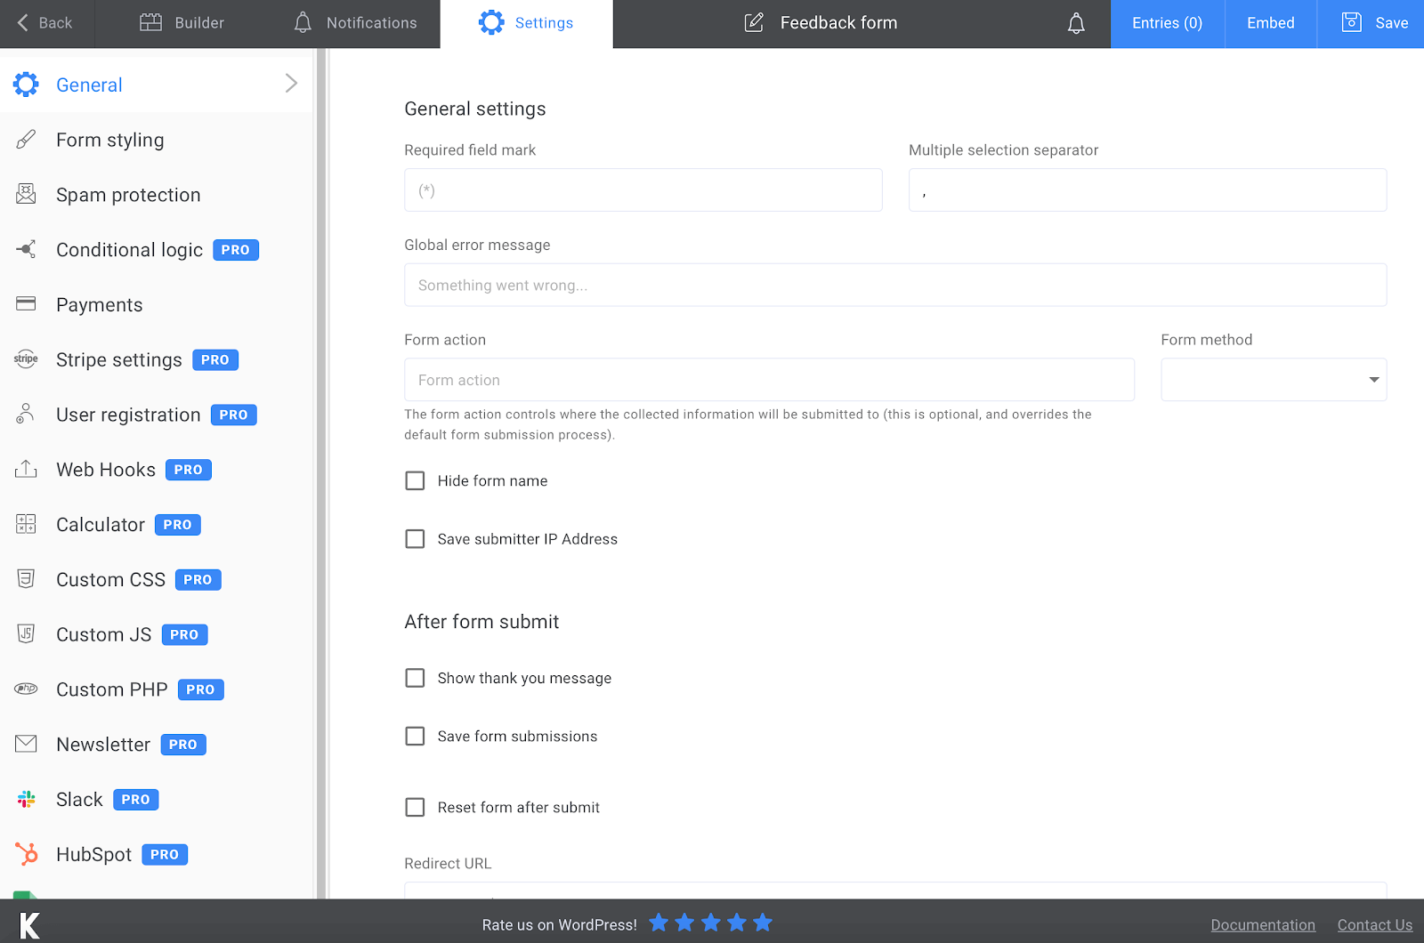1424x943 pixels.
Task: Check Save submitter IP Address
Action: [415, 538]
